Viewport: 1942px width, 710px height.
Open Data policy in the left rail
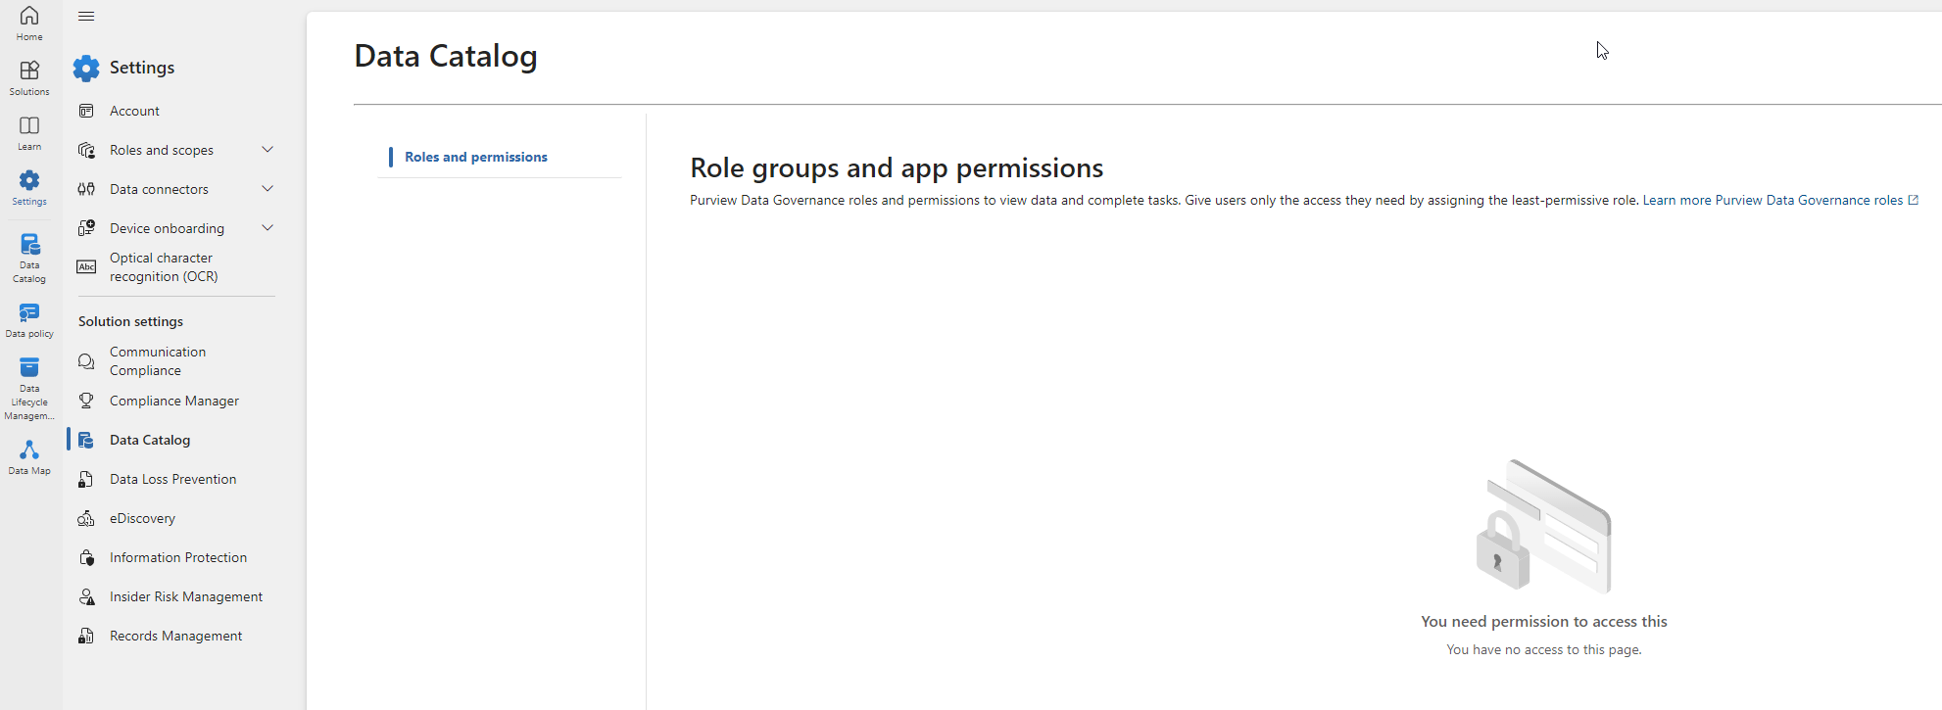coord(29,320)
